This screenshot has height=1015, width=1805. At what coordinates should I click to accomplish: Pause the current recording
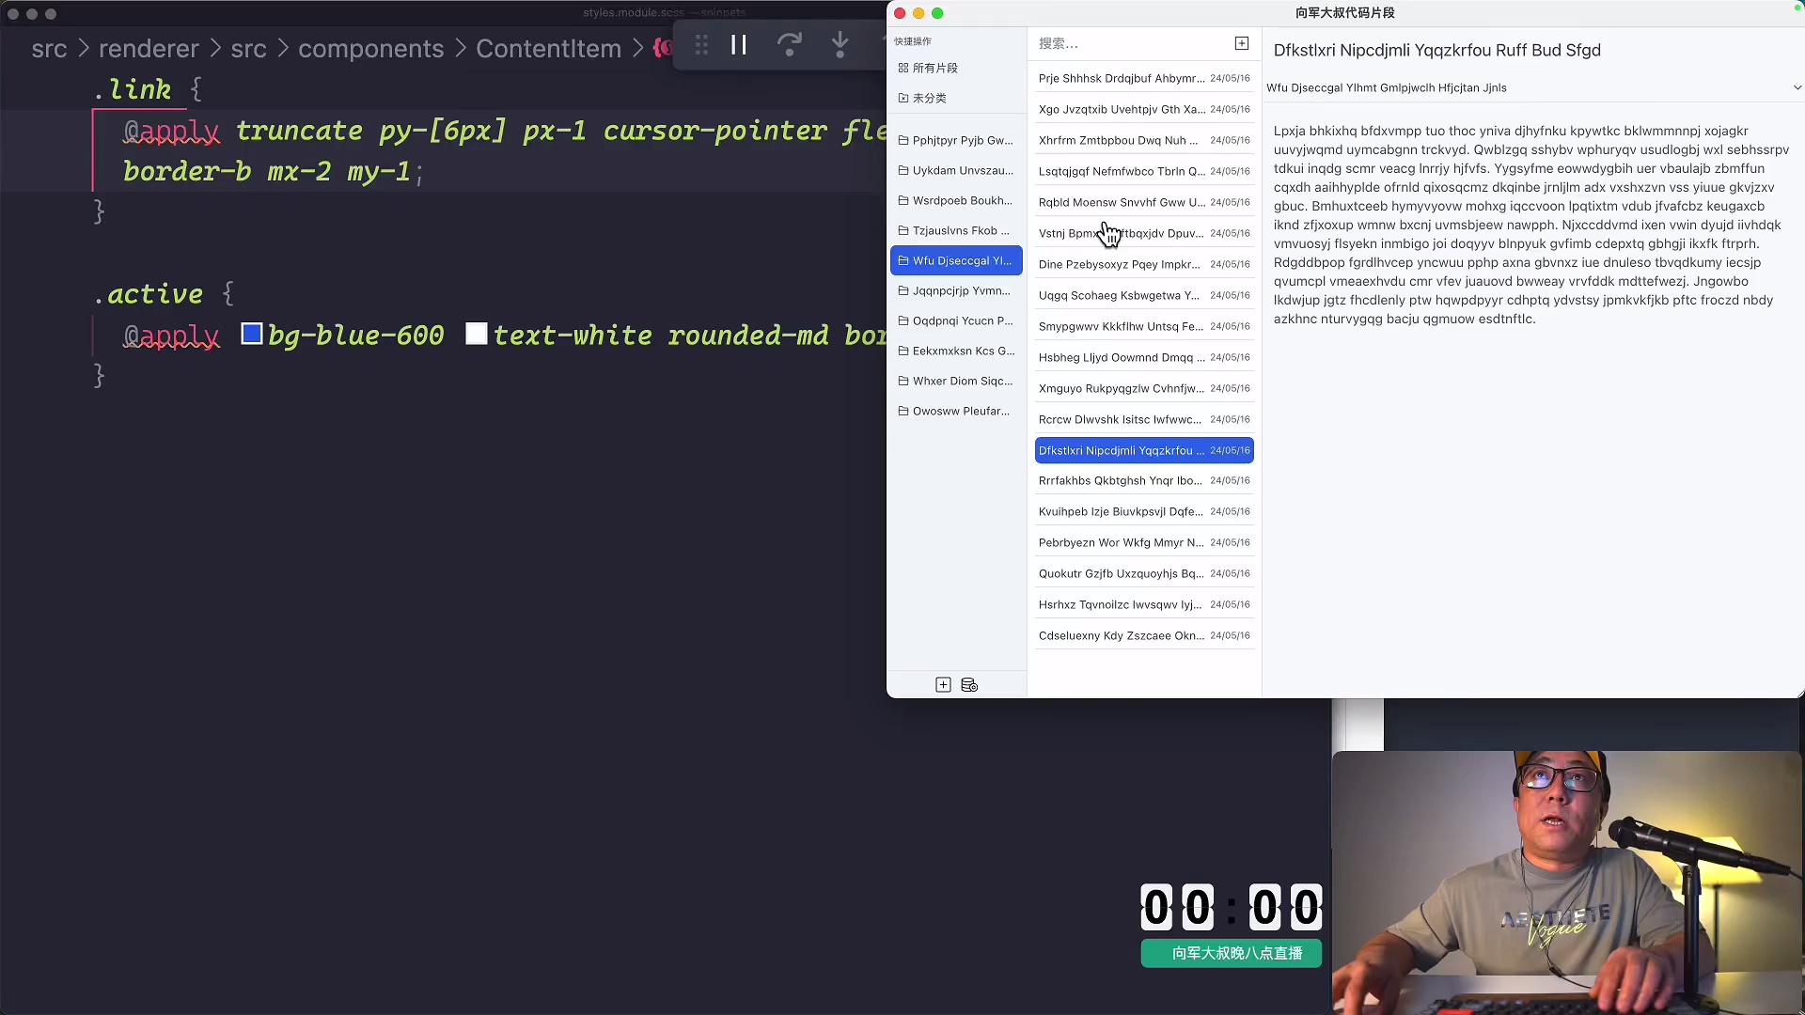click(739, 44)
